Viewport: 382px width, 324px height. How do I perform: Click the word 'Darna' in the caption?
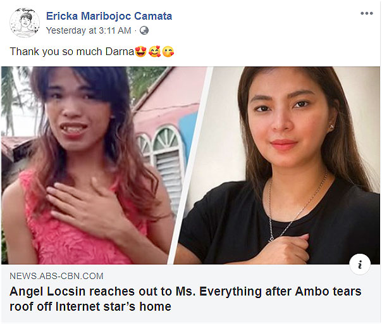120,52
